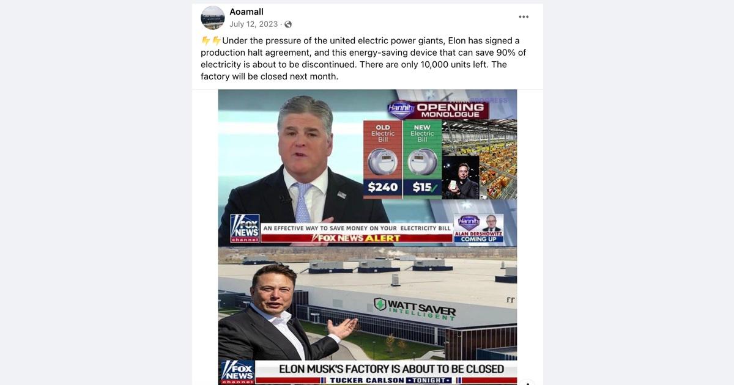
Task: Click the Alan Dershowitz Coming Up box
Action: coord(479,229)
